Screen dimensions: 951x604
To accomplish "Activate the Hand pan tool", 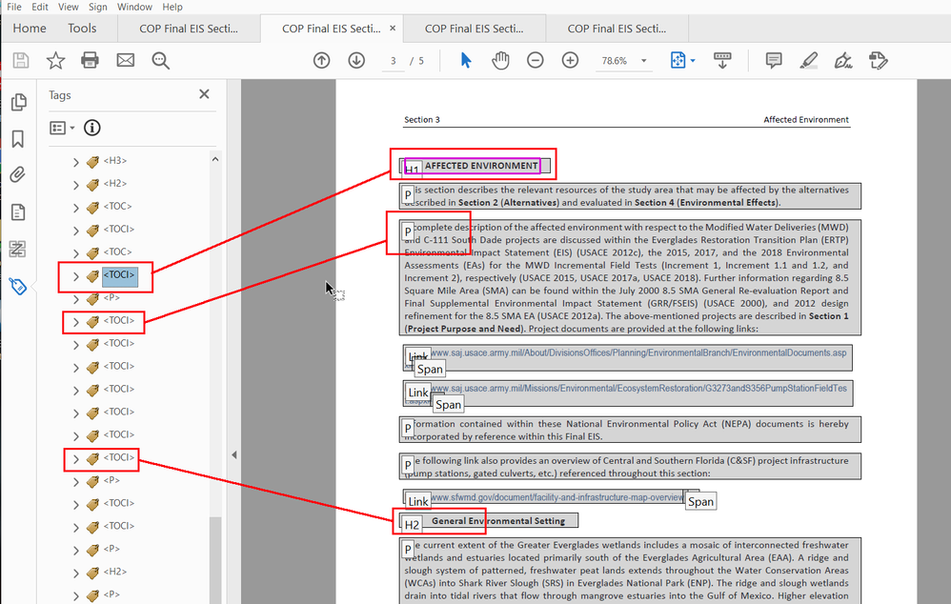I will pyautogui.click(x=500, y=60).
